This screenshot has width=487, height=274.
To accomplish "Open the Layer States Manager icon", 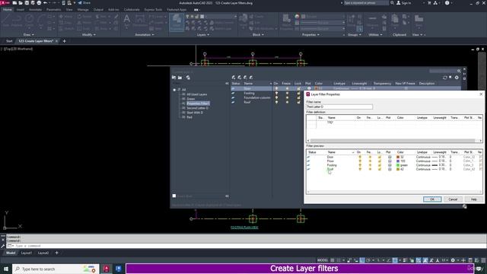I will tap(188, 78).
